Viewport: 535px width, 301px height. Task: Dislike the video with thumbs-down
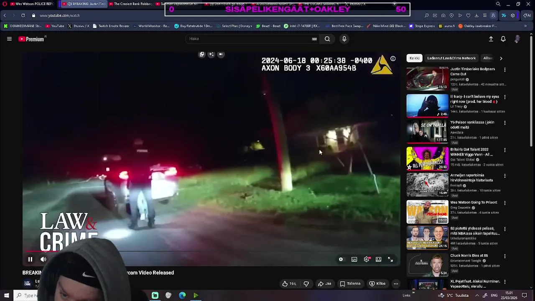[x=306, y=283]
